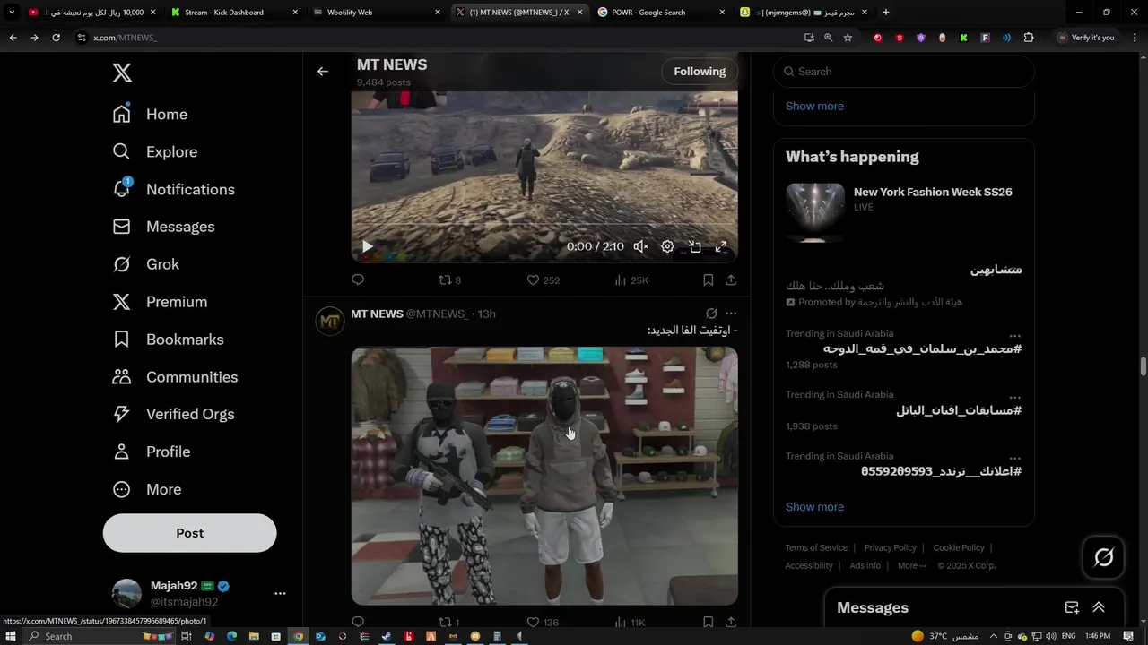Screen dimensions: 1148x645
Task: Open the tab search dropdown arrow
Action: (x=12, y=13)
